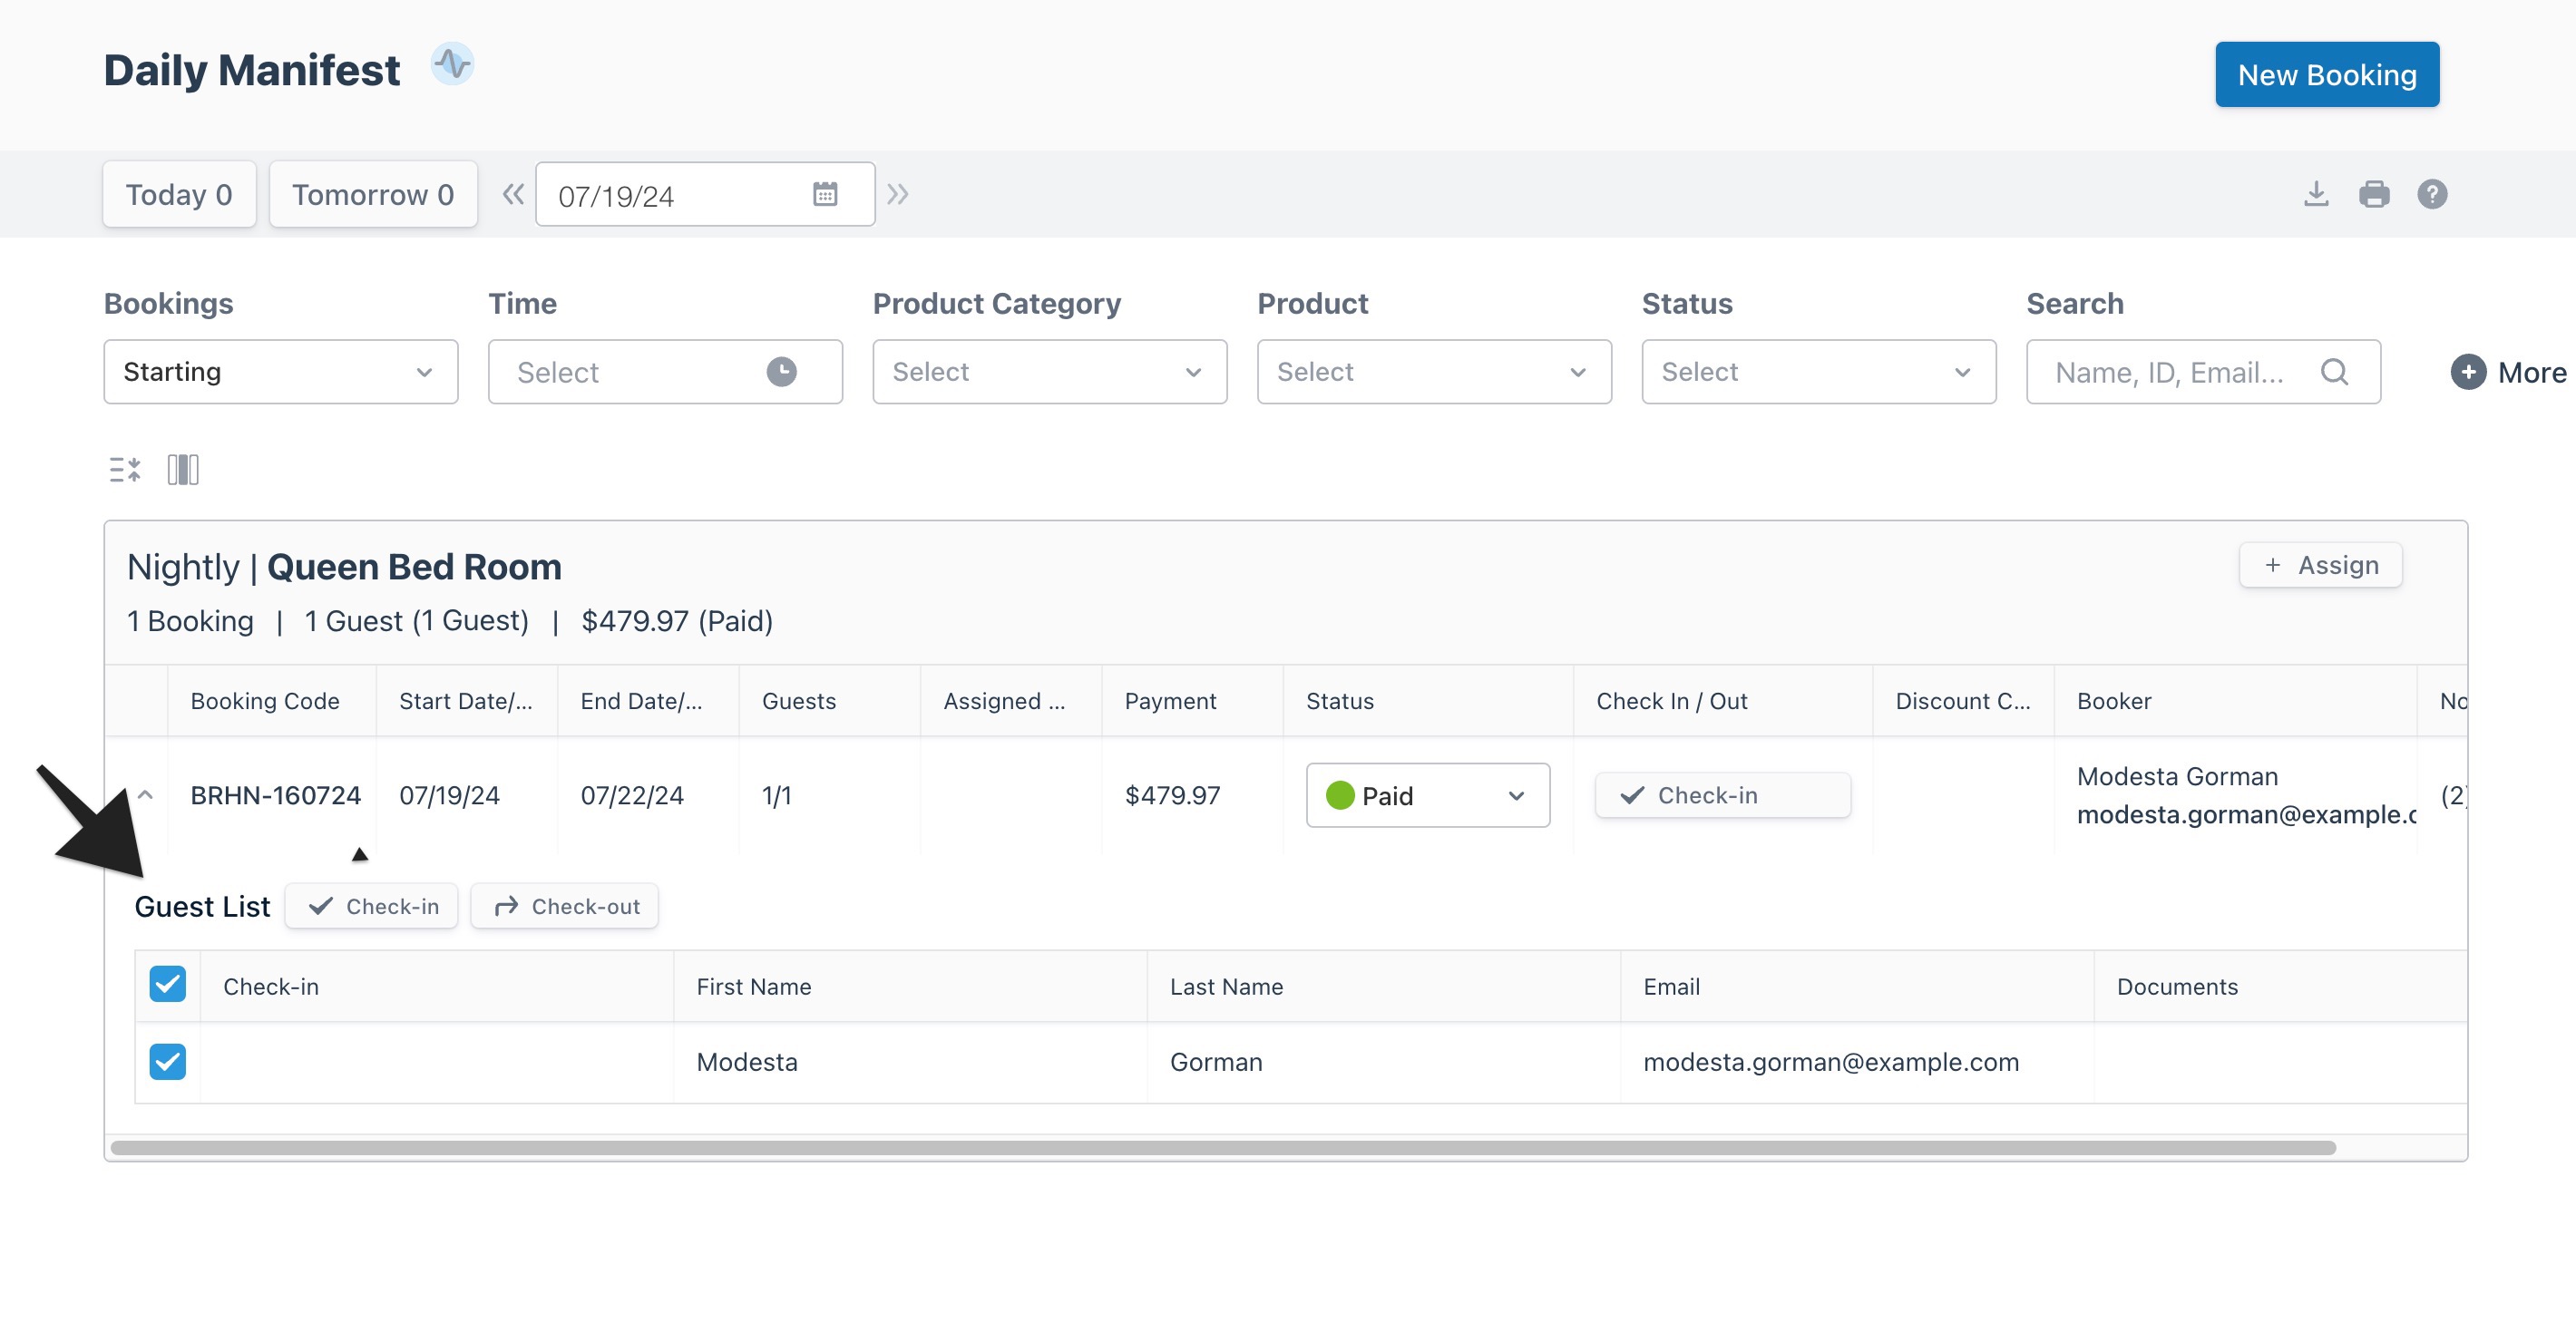Click Guest List Check-out button

[565, 906]
